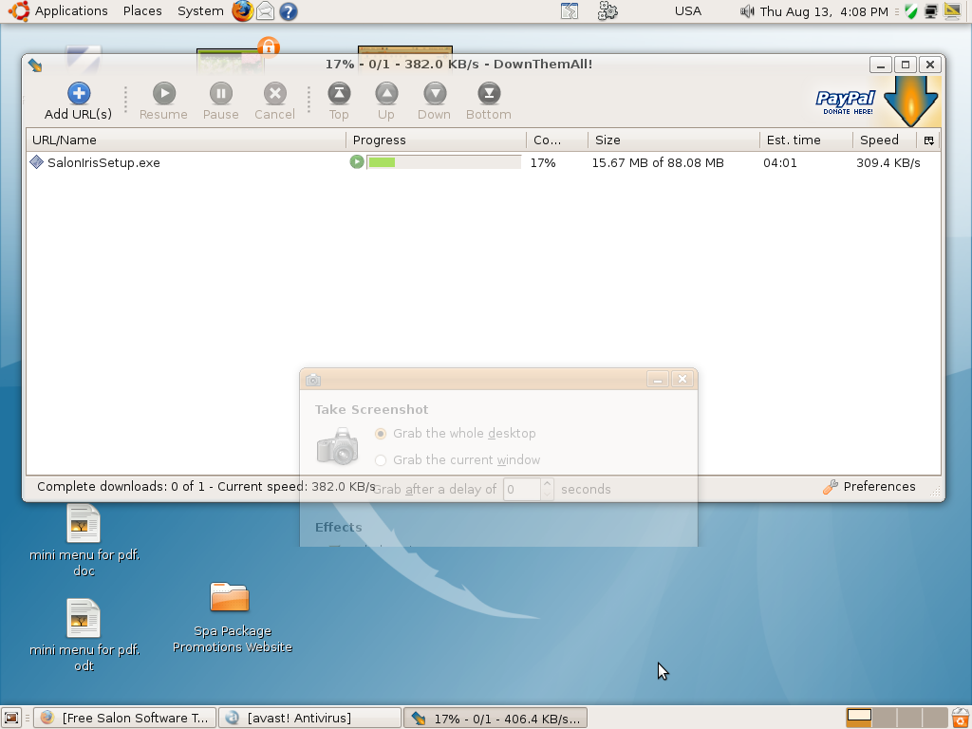This screenshot has height=729, width=972.
Task: Minimize the Take Screenshot dialog
Action: tap(658, 379)
